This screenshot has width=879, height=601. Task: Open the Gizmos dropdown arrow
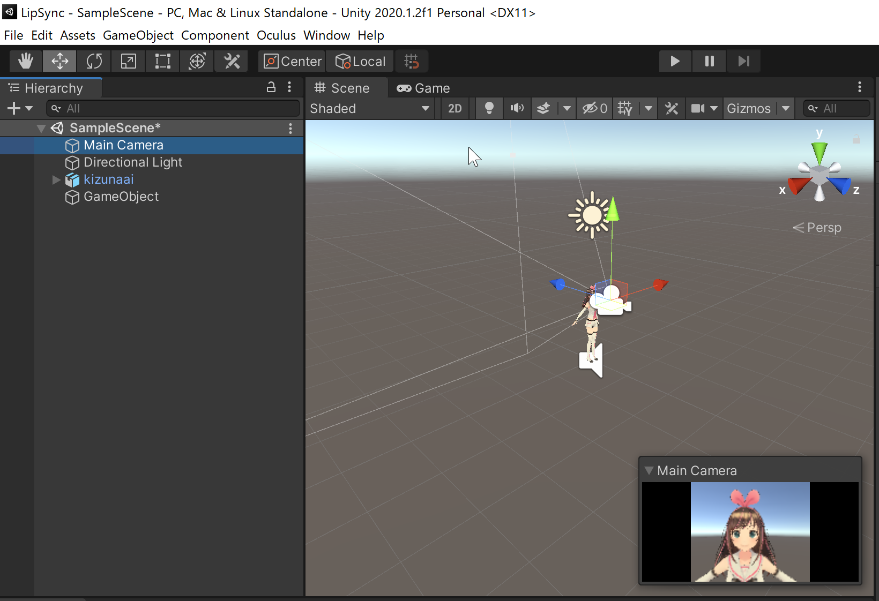[786, 109]
